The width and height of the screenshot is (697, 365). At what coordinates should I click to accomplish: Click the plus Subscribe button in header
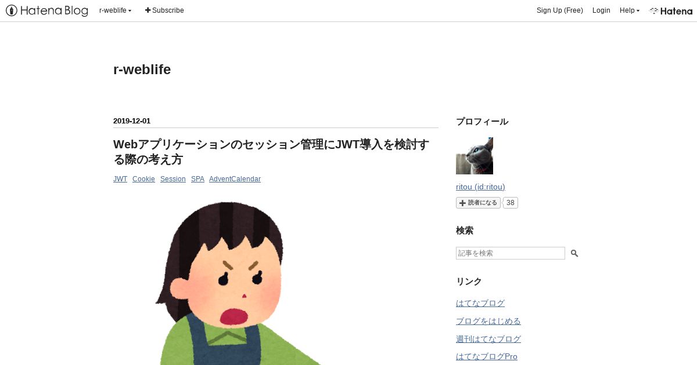point(164,10)
